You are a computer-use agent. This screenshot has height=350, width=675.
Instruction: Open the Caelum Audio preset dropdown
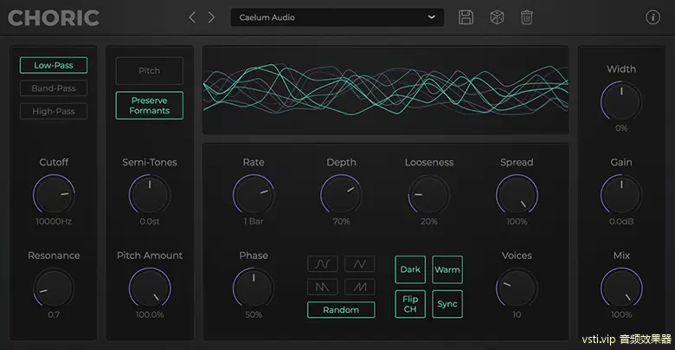click(x=337, y=17)
